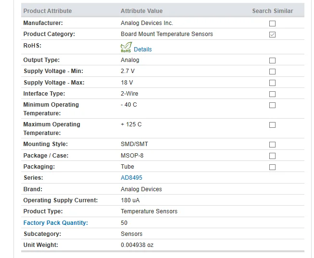The image size is (314, 258).
Task: Click the Factory Pack Quantity link
Action: click(x=56, y=223)
